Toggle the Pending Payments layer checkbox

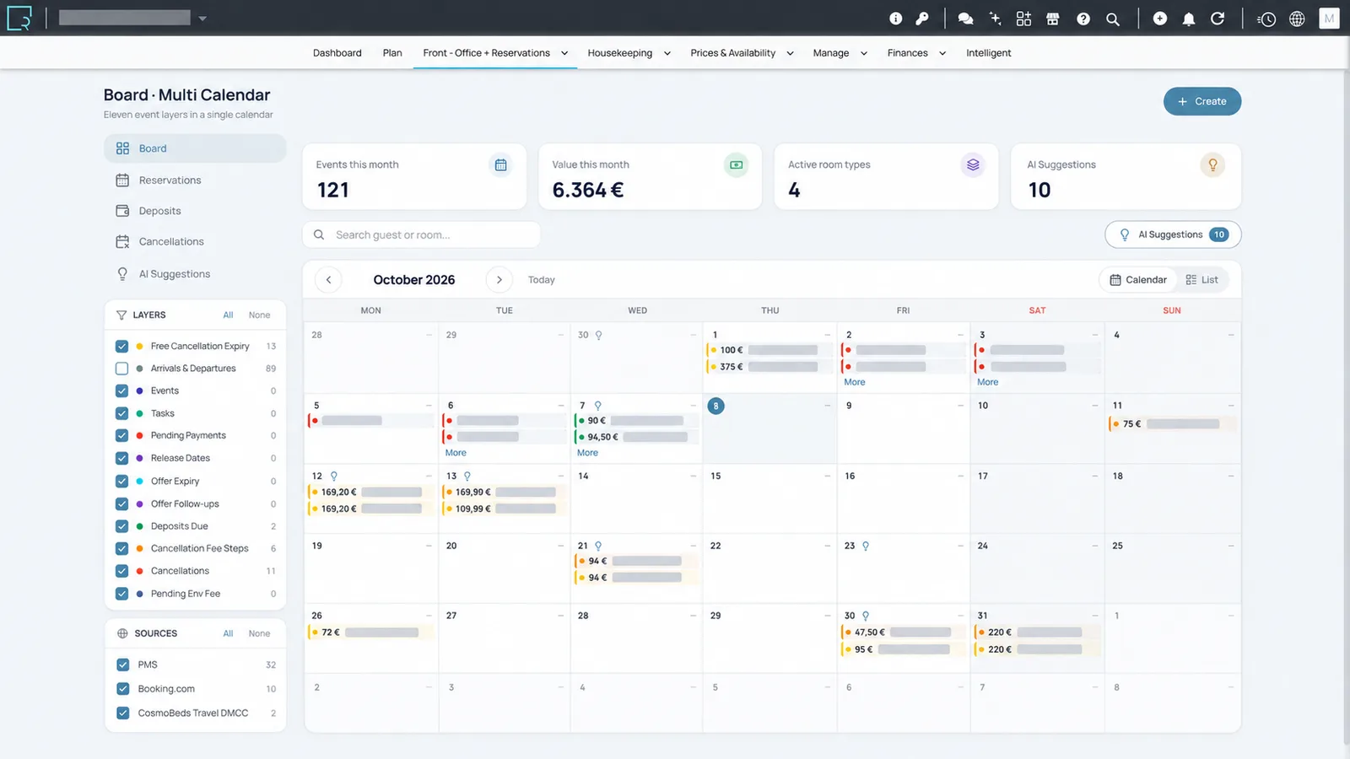pos(121,435)
